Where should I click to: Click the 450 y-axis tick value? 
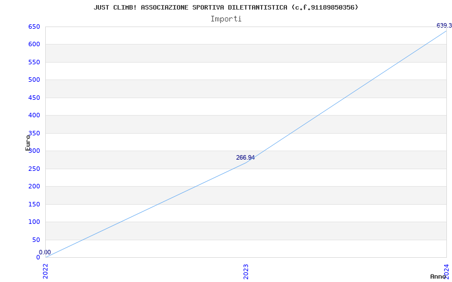coord(34,98)
